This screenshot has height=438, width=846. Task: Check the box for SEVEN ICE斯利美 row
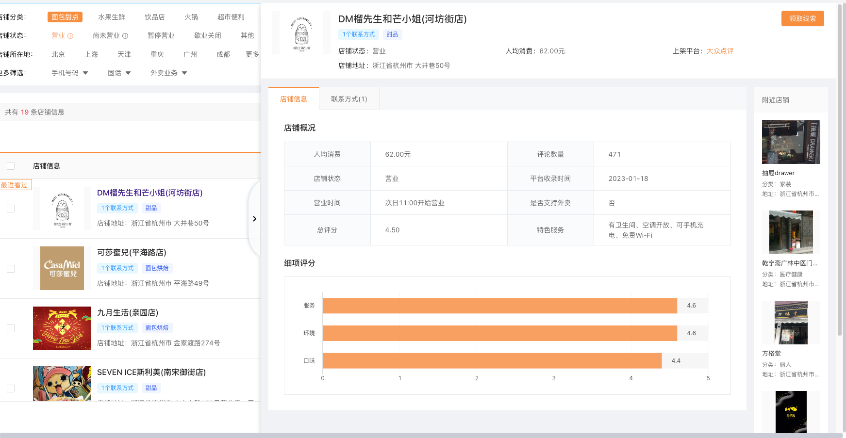(11, 389)
